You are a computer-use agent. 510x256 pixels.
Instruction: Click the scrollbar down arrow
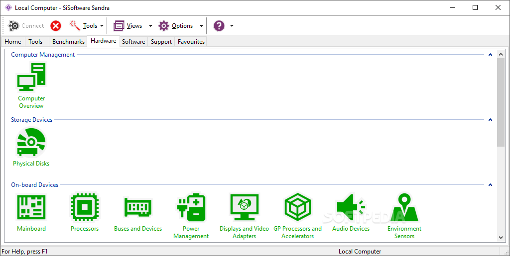coord(501,238)
